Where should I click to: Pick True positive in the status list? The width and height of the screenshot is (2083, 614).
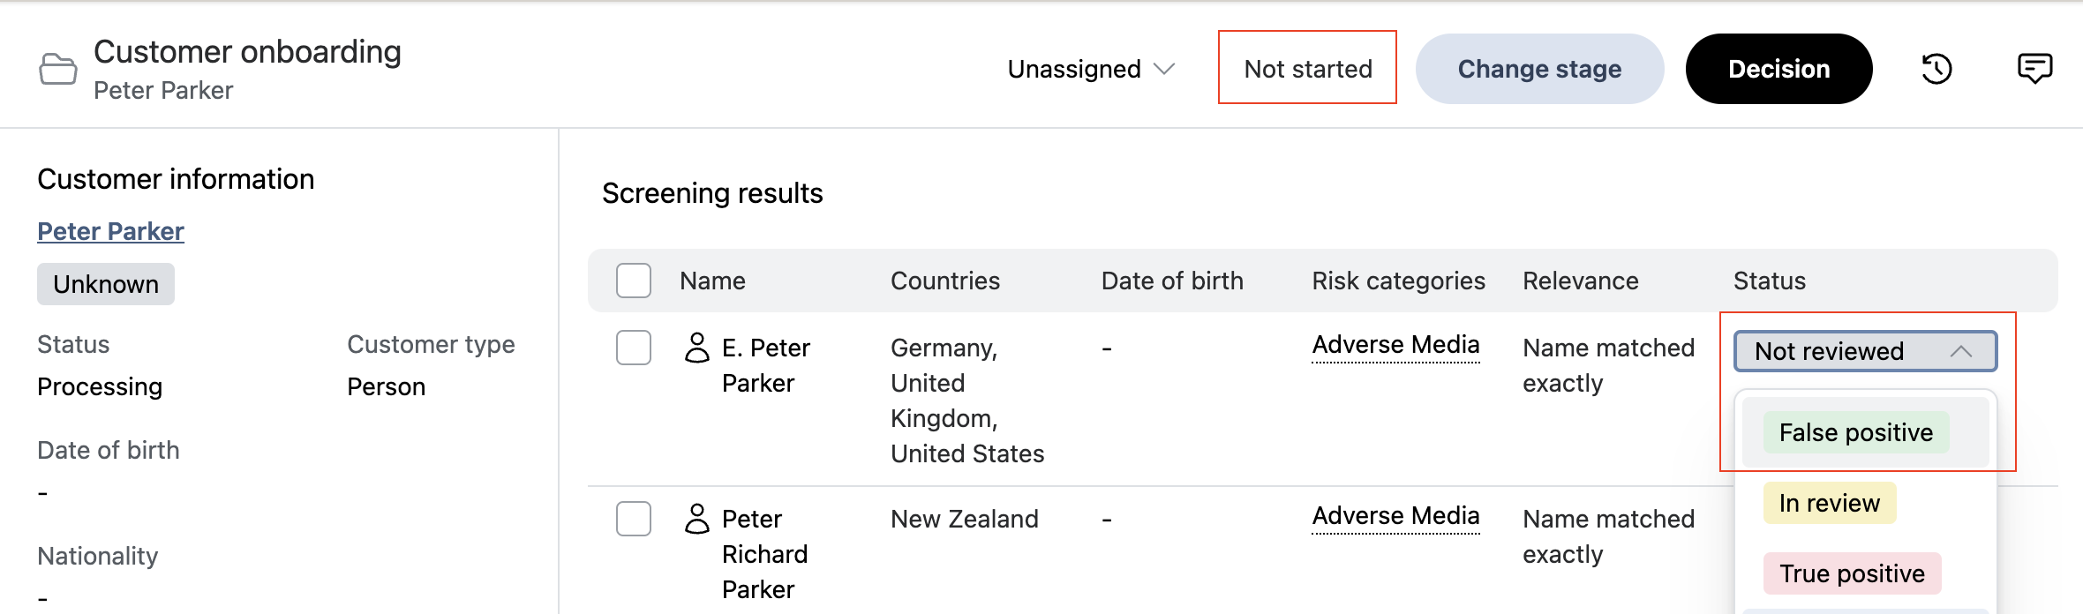pyautogui.click(x=1851, y=573)
